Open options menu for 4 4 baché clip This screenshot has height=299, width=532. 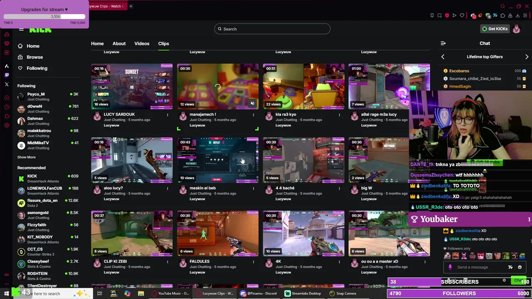pyautogui.click(x=339, y=188)
